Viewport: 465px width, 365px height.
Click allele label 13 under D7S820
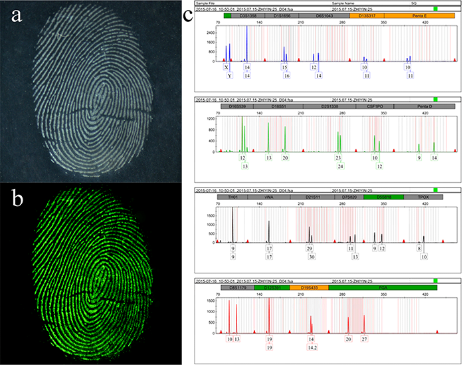355,257
